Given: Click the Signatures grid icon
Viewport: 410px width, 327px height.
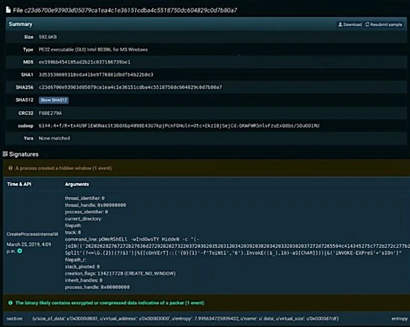Looking at the screenshot, I should point(5,154).
